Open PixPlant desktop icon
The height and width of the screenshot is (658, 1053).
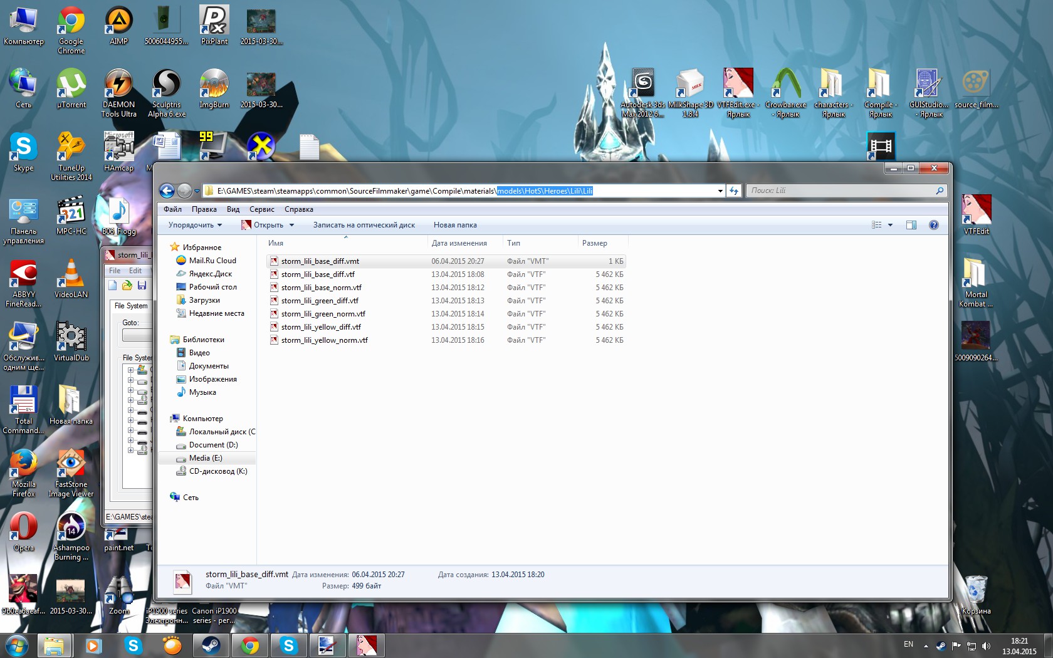(x=214, y=26)
